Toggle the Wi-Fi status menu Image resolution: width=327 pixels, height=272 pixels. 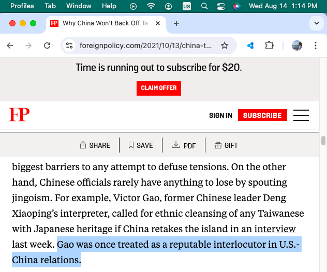click(151, 6)
